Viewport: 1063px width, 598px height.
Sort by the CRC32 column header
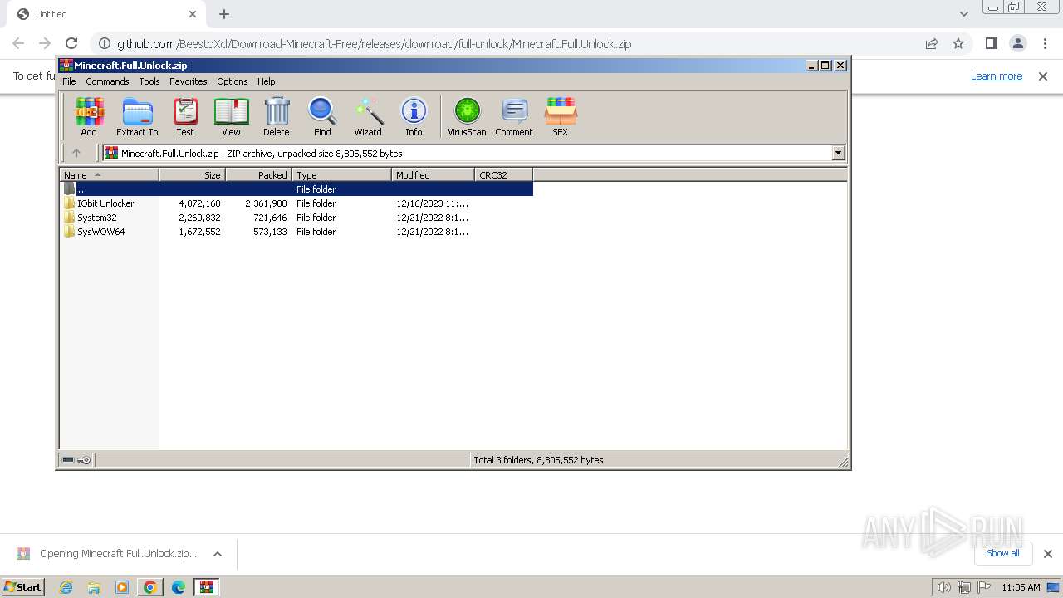(x=503, y=174)
